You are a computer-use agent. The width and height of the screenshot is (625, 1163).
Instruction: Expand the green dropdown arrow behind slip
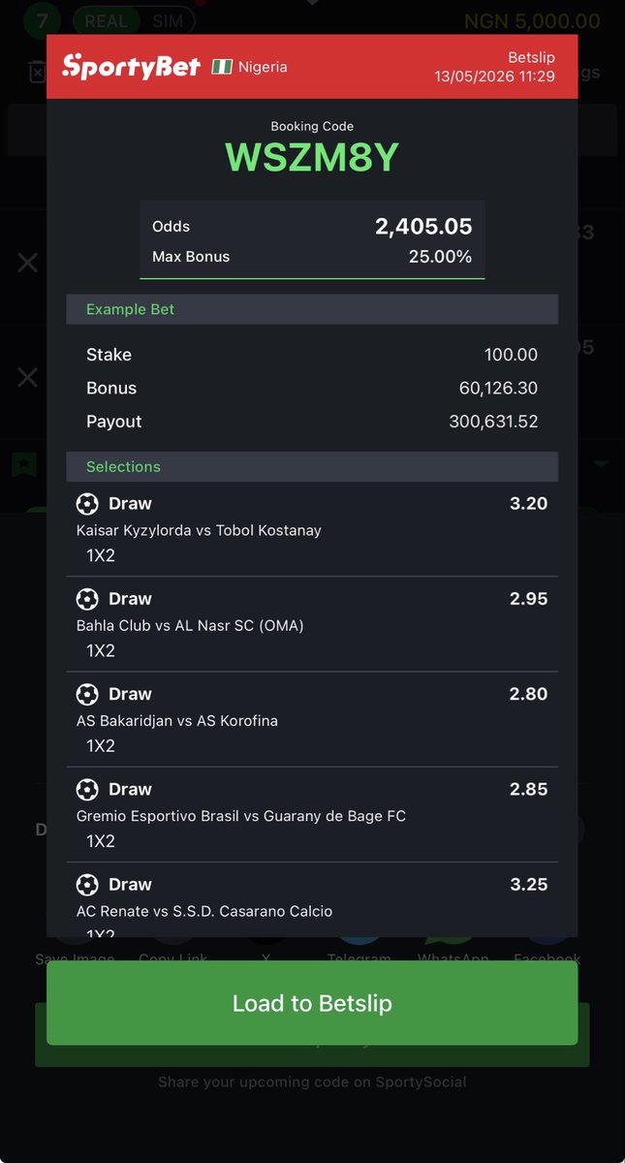(x=602, y=465)
